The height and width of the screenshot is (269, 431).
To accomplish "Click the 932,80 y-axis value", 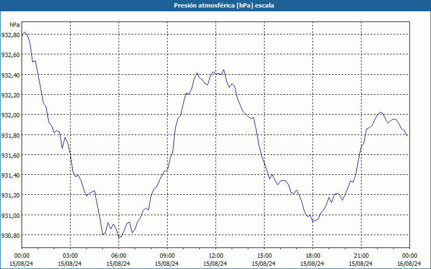I will [x=10, y=35].
